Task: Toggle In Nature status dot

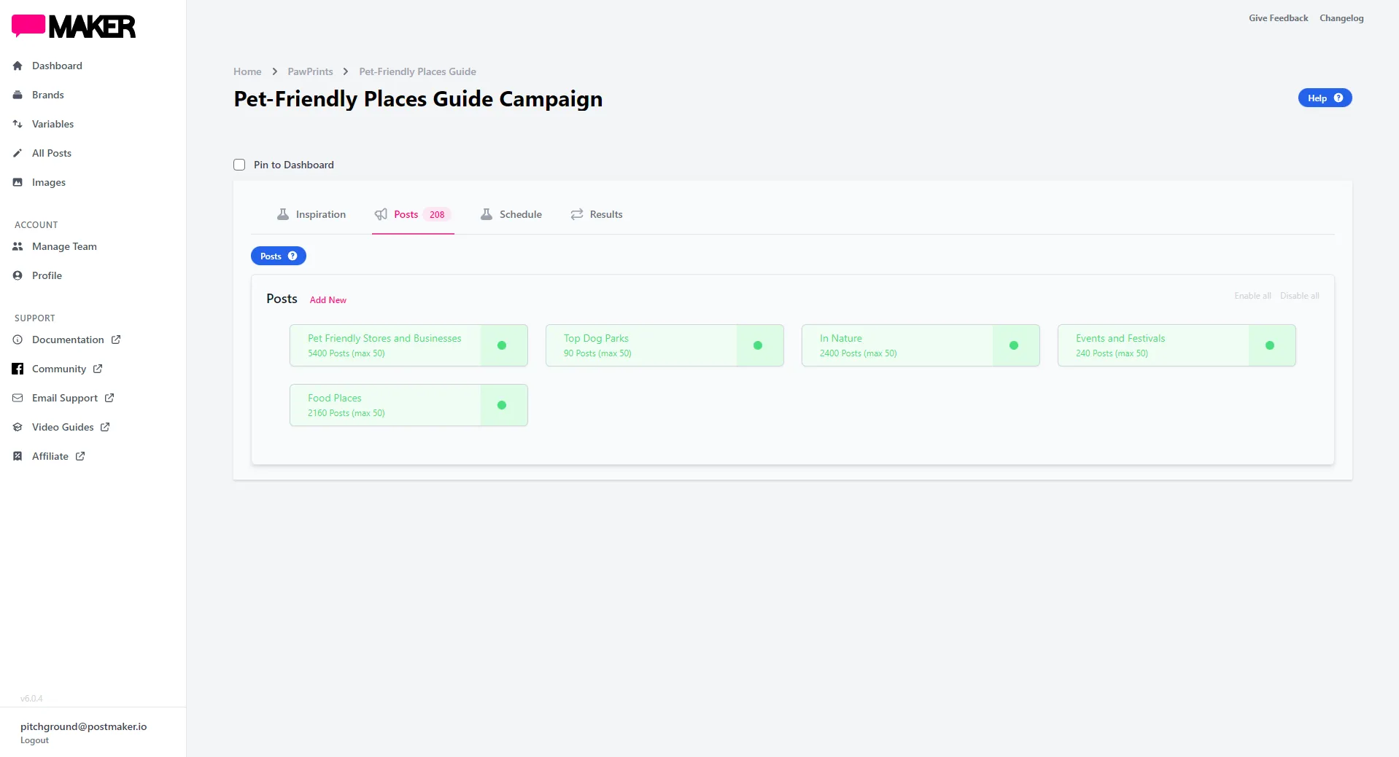Action: [1014, 345]
